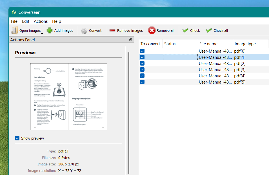Click the green checkmark Check icon

(x=185, y=30)
